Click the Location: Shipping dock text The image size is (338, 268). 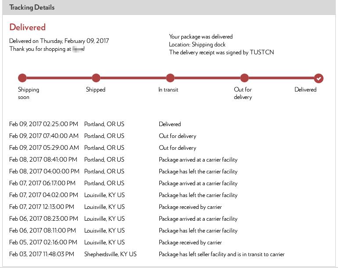(197, 45)
